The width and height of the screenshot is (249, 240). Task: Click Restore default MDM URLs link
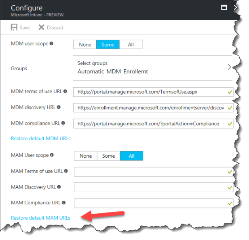click(41, 139)
